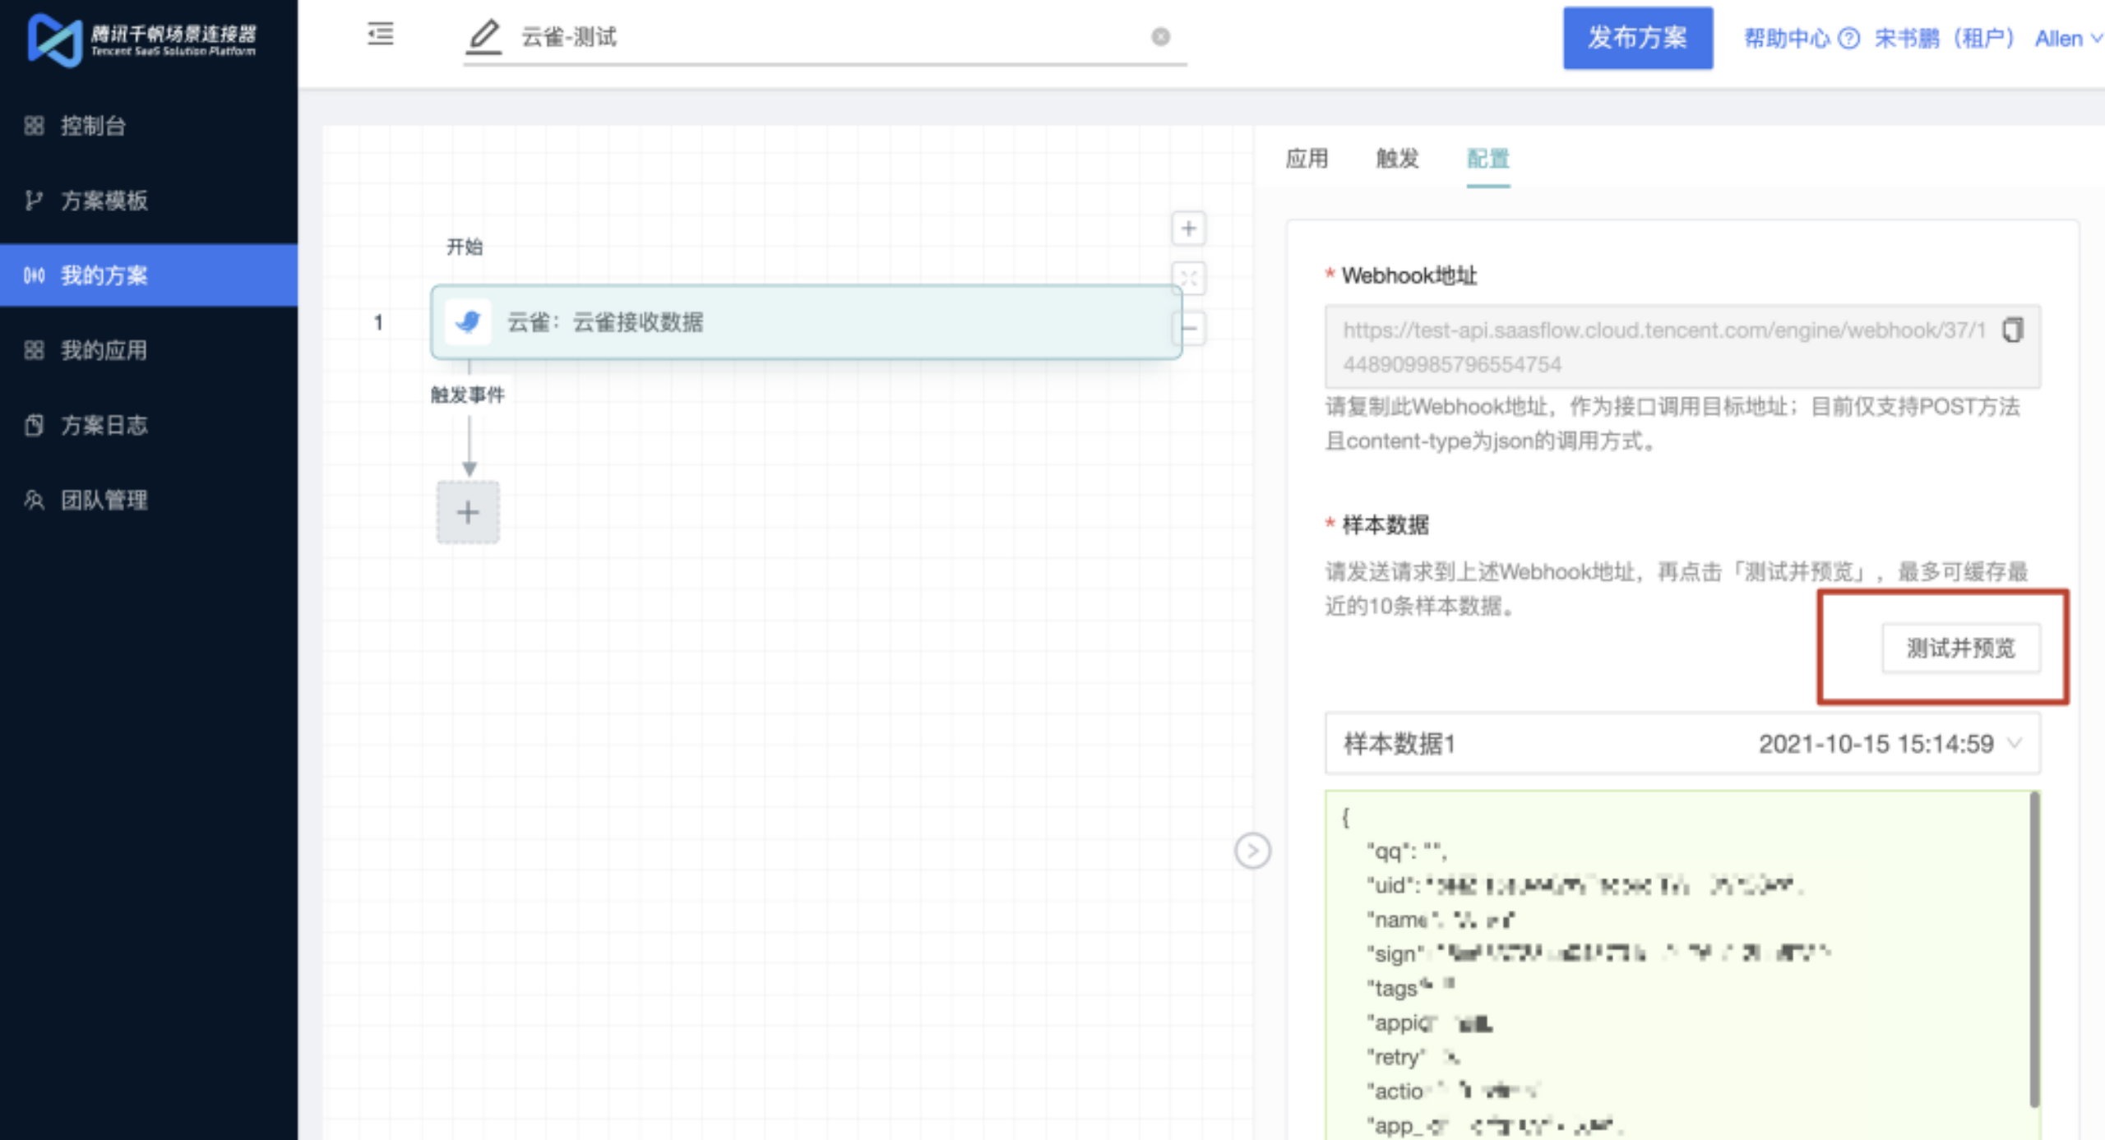This screenshot has height=1140, width=2105.
Task: Open 团队管理 in the sidebar
Action: point(149,500)
